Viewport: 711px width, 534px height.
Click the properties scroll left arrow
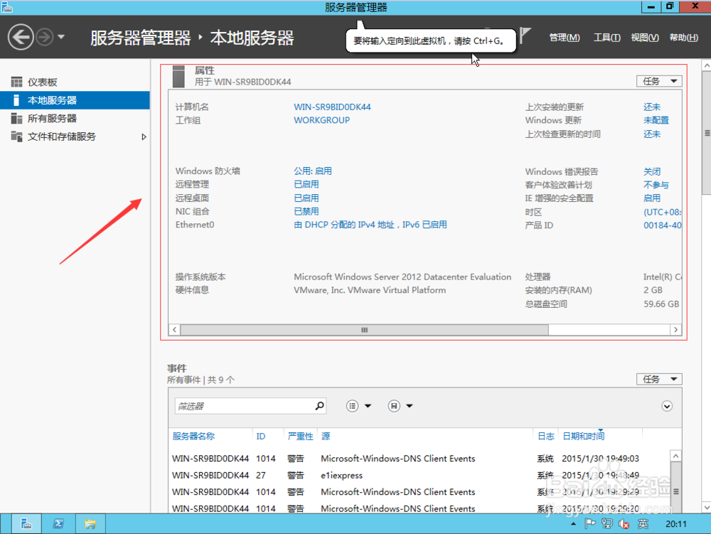click(175, 329)
